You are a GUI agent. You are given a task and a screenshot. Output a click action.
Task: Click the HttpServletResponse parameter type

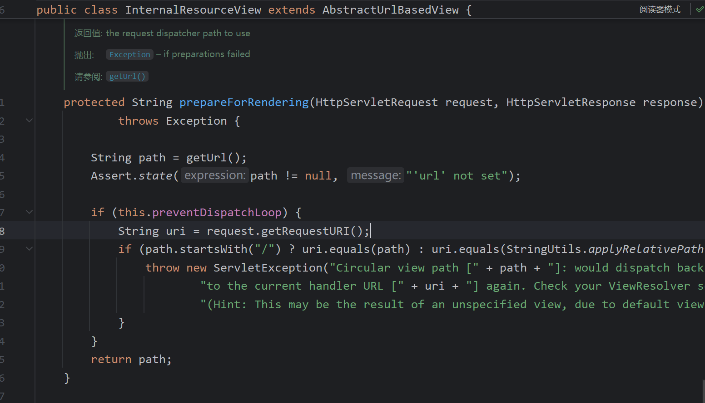571,102
